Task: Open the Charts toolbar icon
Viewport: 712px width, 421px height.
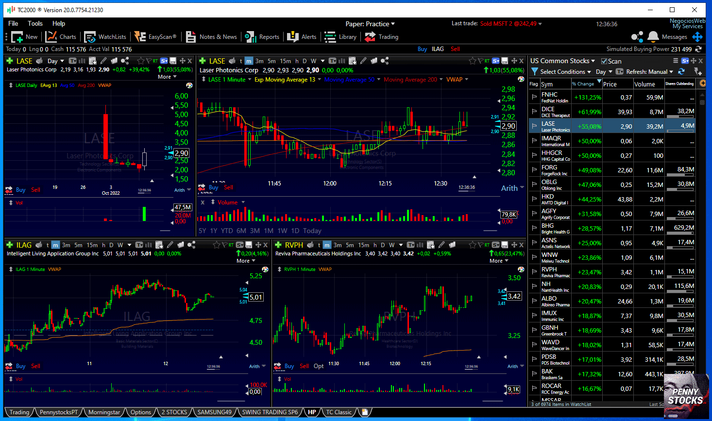Action: click(x=51, y=37)
